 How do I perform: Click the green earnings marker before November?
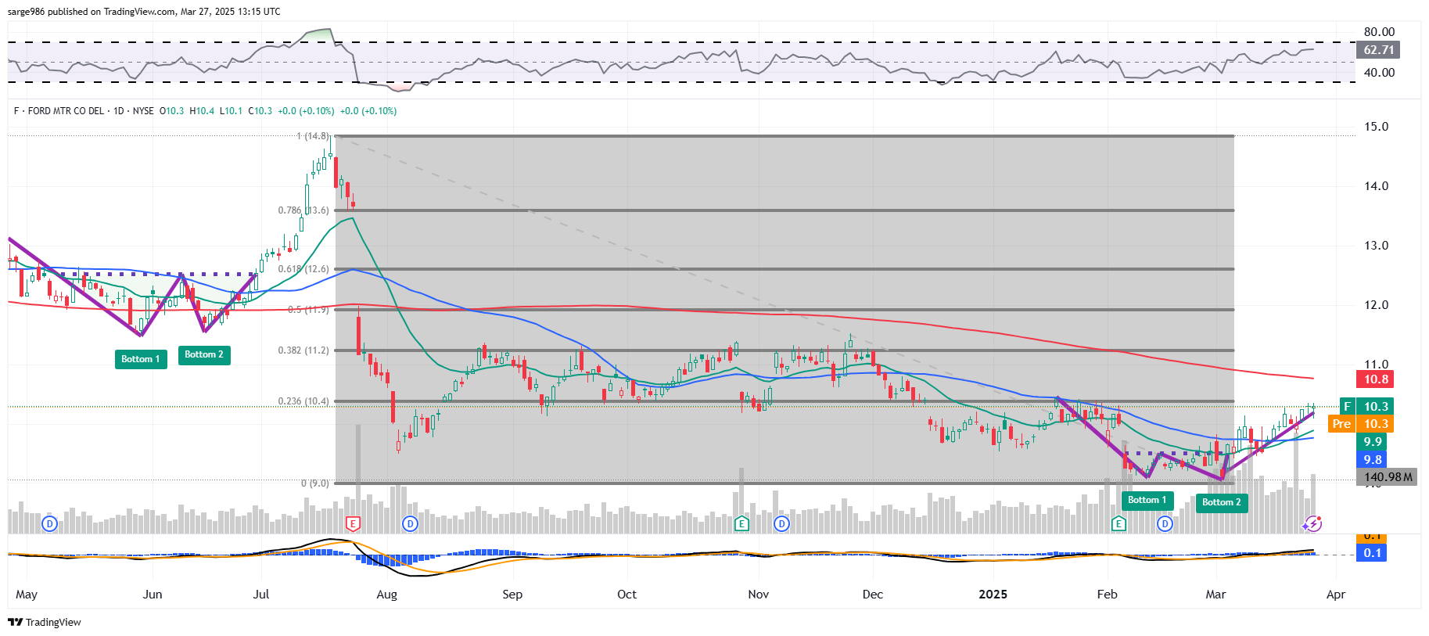coord(741,523)
